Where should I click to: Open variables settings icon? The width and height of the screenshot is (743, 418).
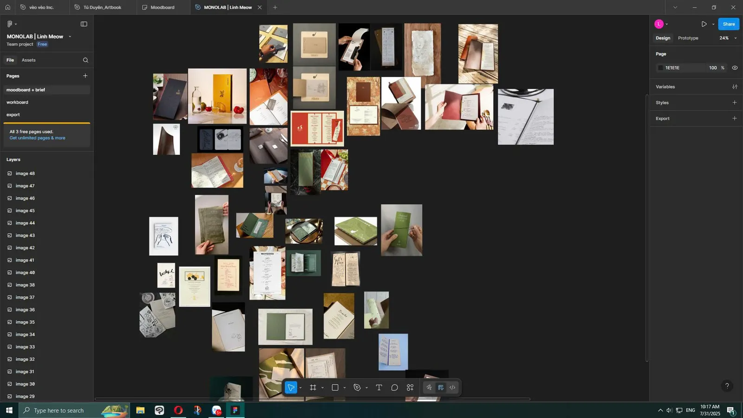pos(735,87)
